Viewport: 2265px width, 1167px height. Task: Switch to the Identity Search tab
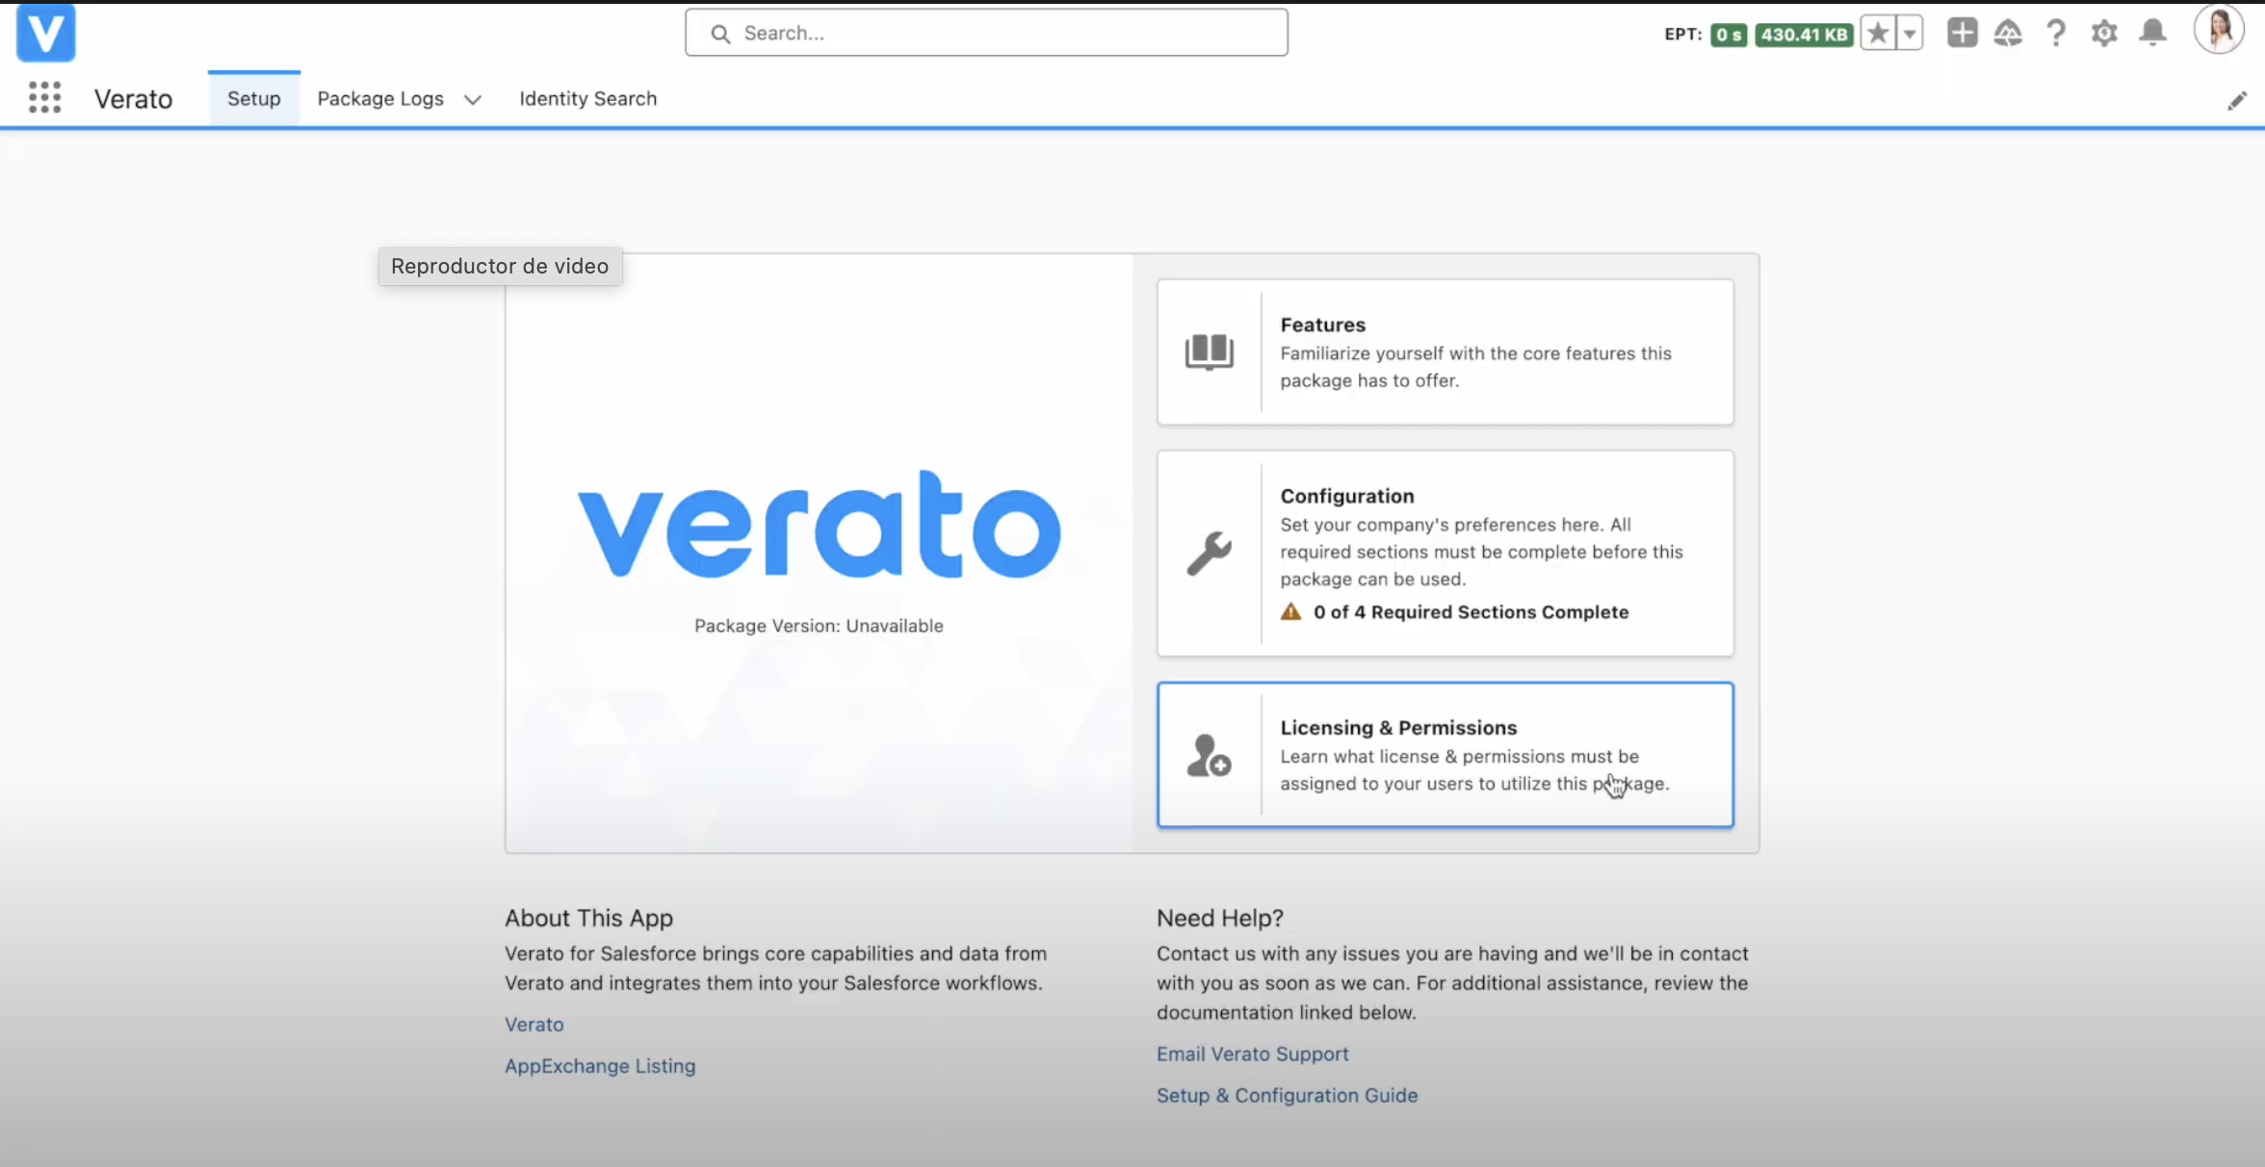point(587,98)
